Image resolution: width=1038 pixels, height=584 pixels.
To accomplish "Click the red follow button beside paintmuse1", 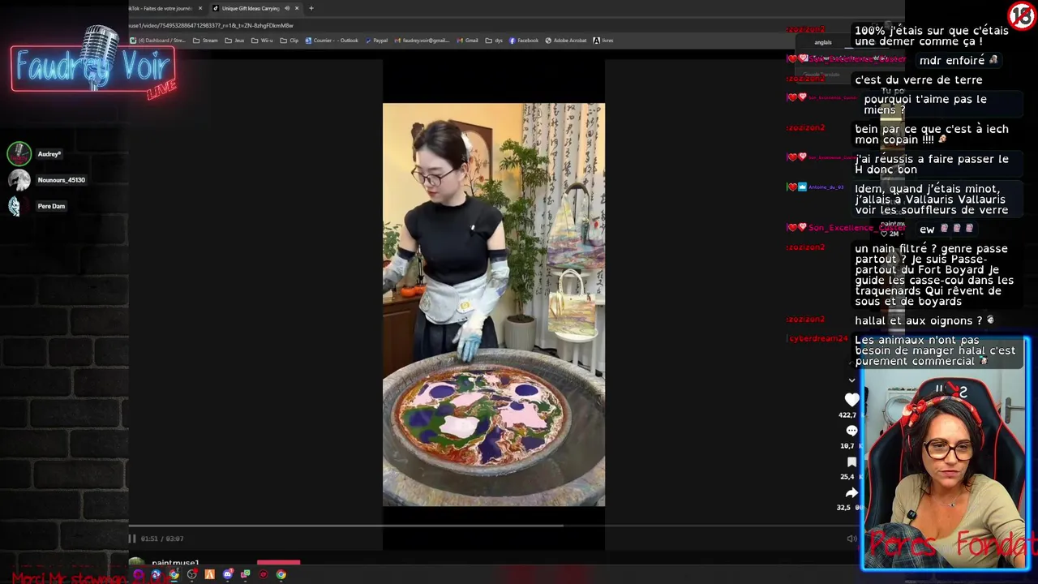I will coord(278,563).
